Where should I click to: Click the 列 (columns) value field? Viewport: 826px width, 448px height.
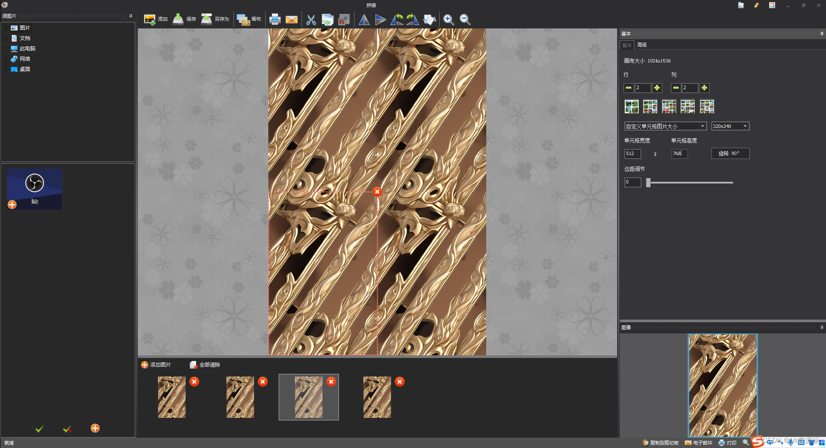[690, 88]
